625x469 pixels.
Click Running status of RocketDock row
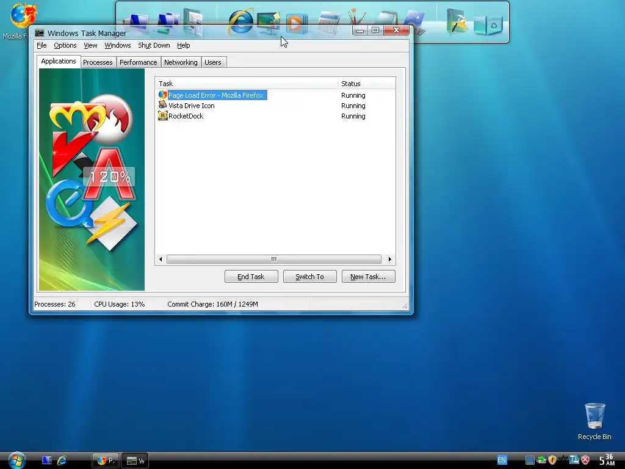353,115
